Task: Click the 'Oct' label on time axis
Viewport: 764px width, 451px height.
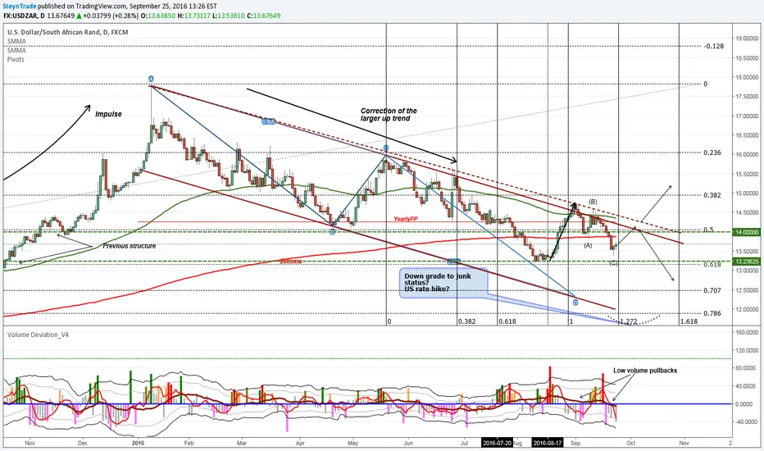Action: coord(631,443)
